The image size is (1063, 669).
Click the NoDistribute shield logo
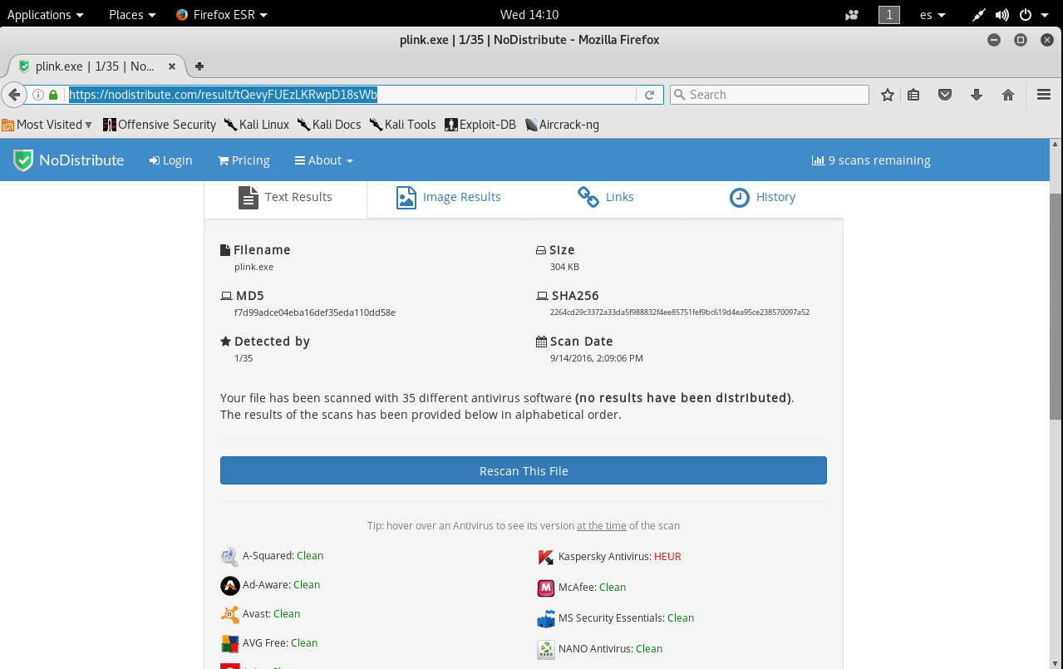(x=23, y=160)
